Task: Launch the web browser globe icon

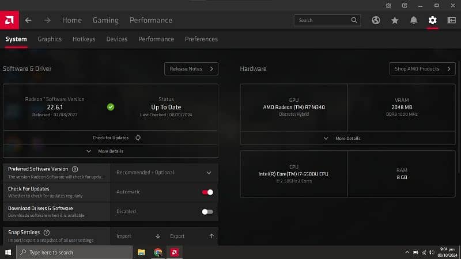Action: coord(376,20)
